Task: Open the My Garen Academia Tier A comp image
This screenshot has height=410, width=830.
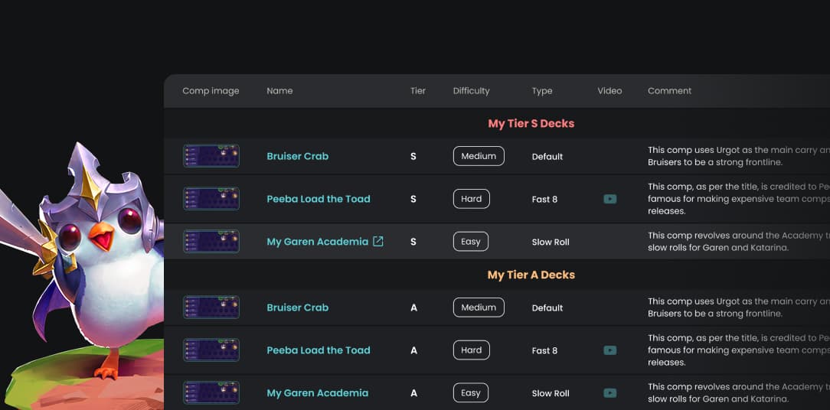Action: [x=211, y=393]
